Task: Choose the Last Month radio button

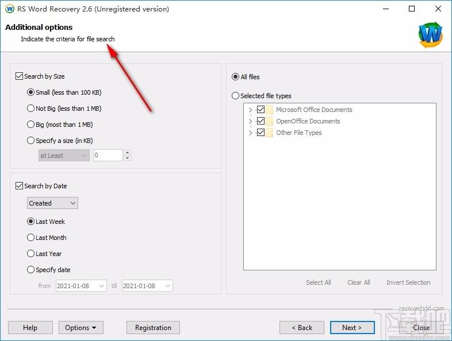Action: coord(31,238)
